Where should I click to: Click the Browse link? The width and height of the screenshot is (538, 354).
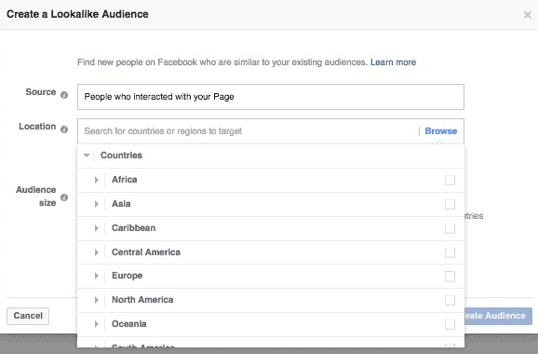pyautogui.click(x=440, y=130)
